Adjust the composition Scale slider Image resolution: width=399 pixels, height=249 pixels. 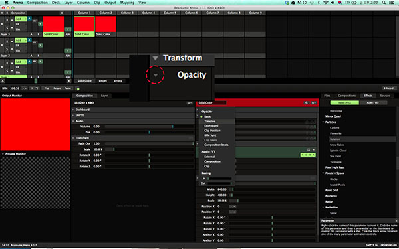pos(149,149)
